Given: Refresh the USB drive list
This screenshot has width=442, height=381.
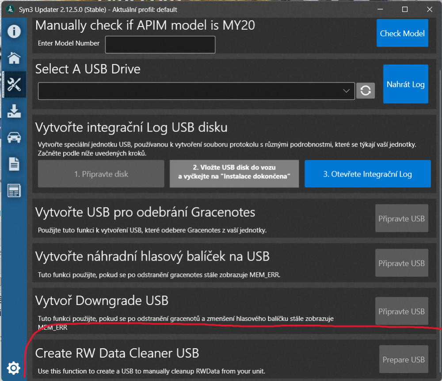Looking at the screenshot, I should coord(365,91).
